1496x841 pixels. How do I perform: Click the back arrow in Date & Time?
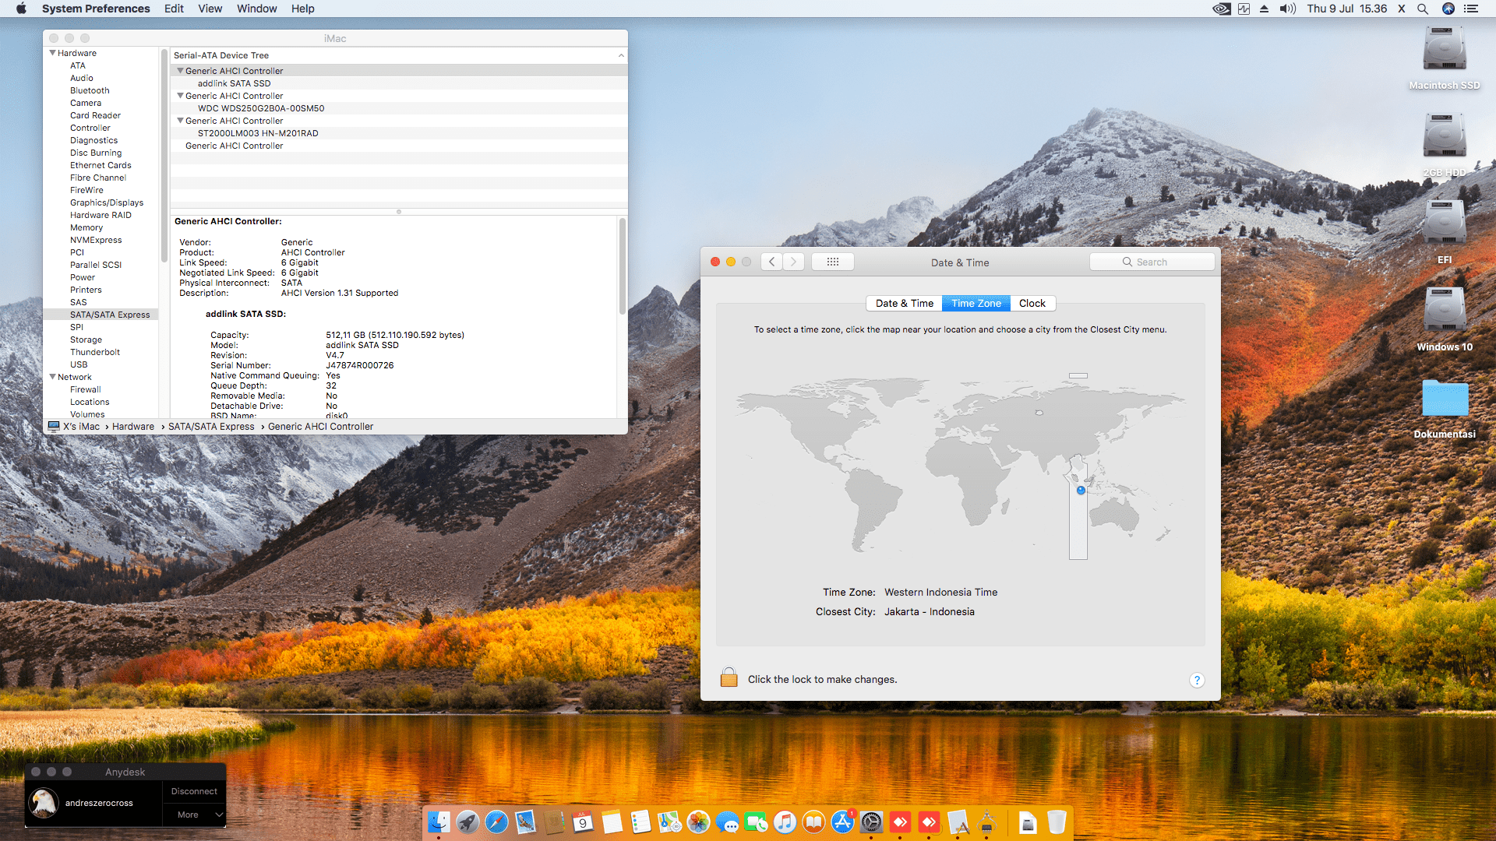(771, 262)
